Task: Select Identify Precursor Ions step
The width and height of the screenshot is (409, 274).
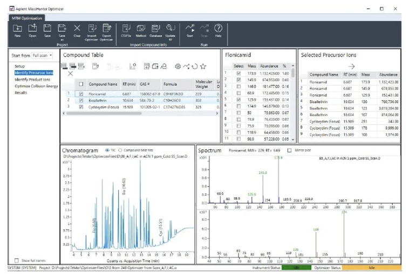Action: pyautogui.click(x=33, y=73)
